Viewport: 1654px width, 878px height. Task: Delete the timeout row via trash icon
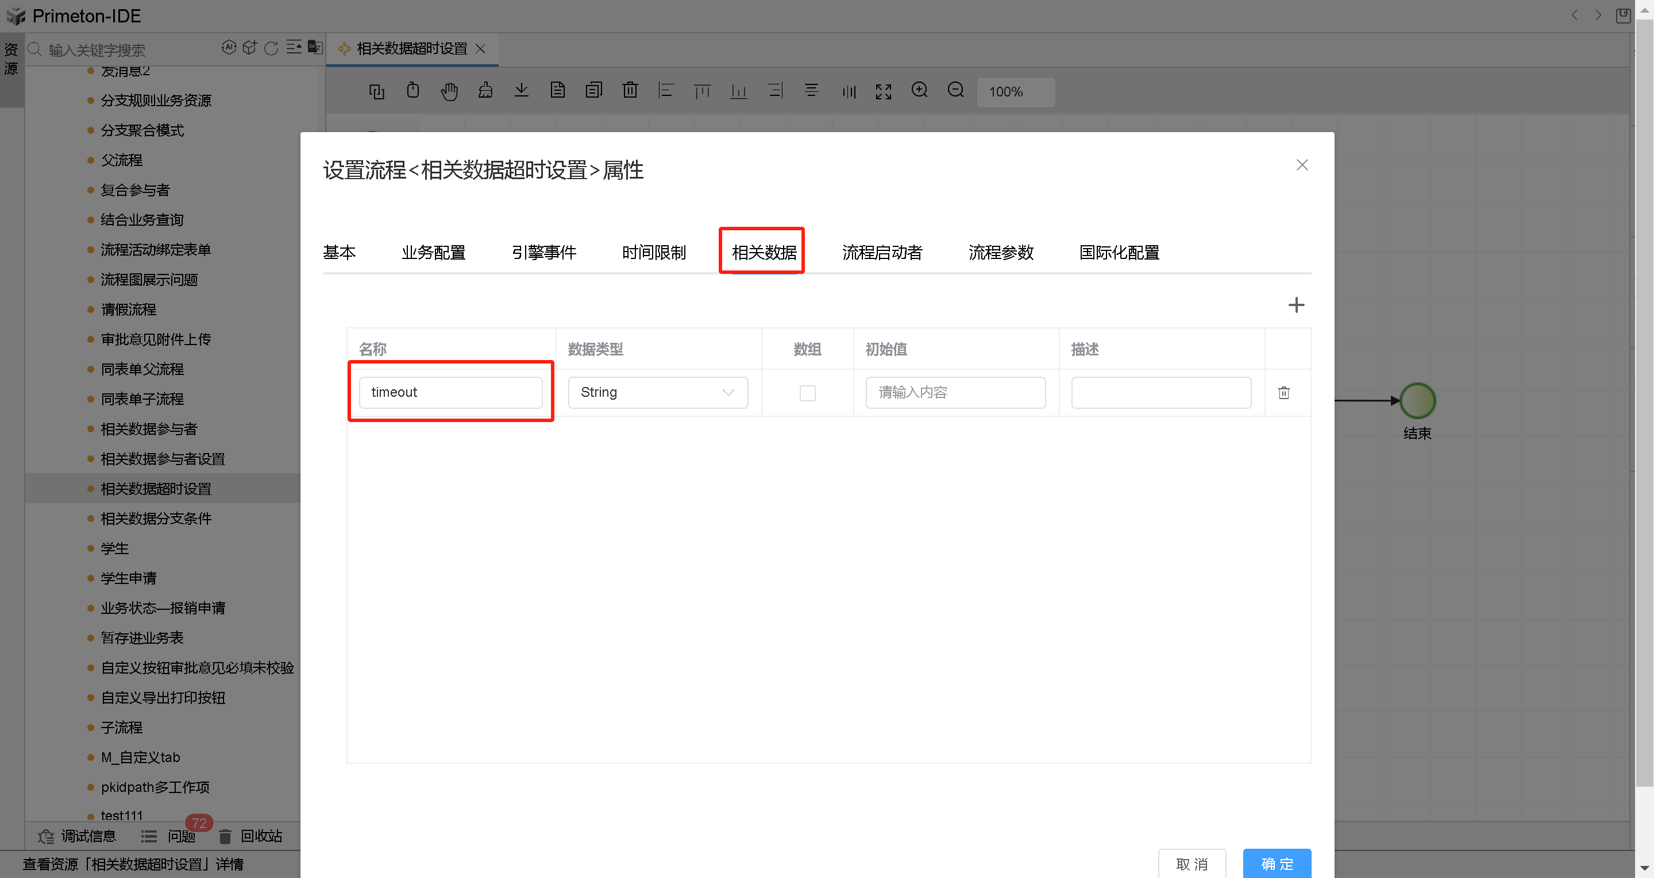pos(1284,392)
